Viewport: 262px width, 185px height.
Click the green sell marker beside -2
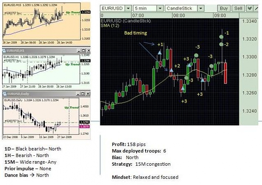pos(221,44)
